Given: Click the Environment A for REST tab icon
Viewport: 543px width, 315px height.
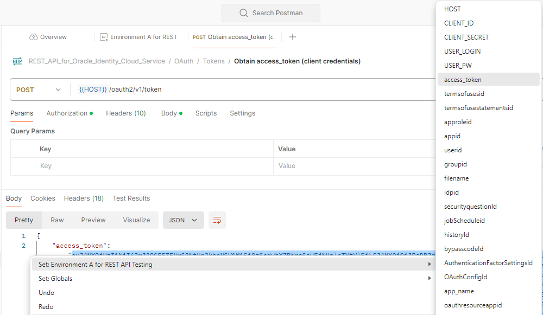Looking at the screenshot, I should point(104,37).
